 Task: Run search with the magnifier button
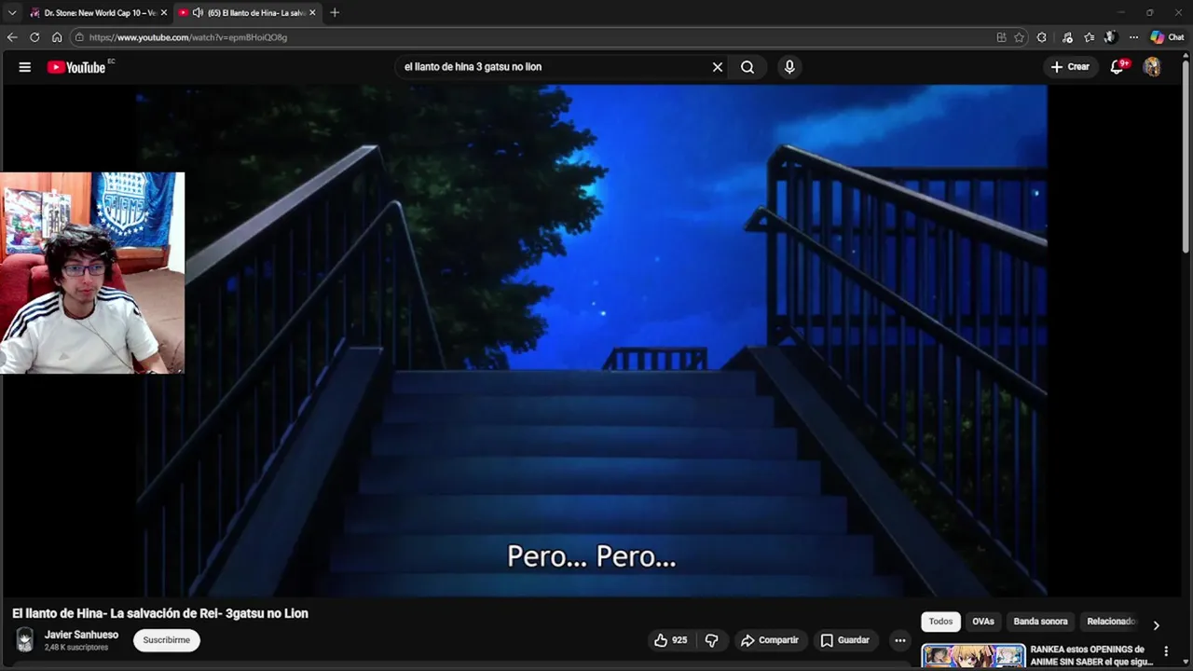747,67
